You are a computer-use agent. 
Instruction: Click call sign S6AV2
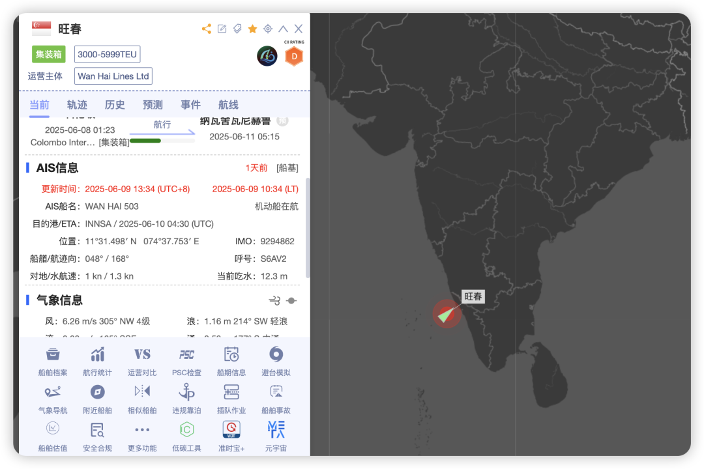tap(273, 259)
